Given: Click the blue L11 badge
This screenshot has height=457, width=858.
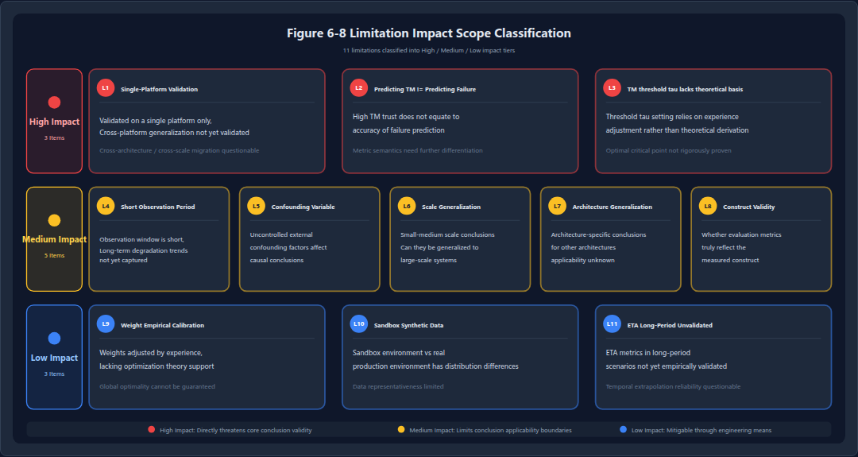Looking at the screenshot, I should 613,324.
